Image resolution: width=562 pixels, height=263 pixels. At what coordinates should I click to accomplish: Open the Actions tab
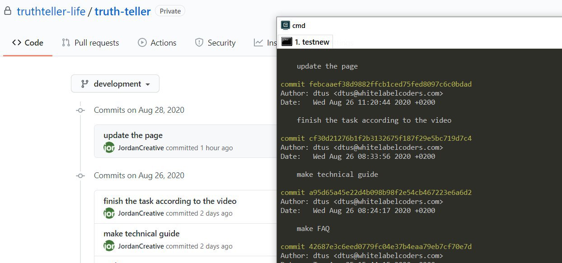[157, 43]
